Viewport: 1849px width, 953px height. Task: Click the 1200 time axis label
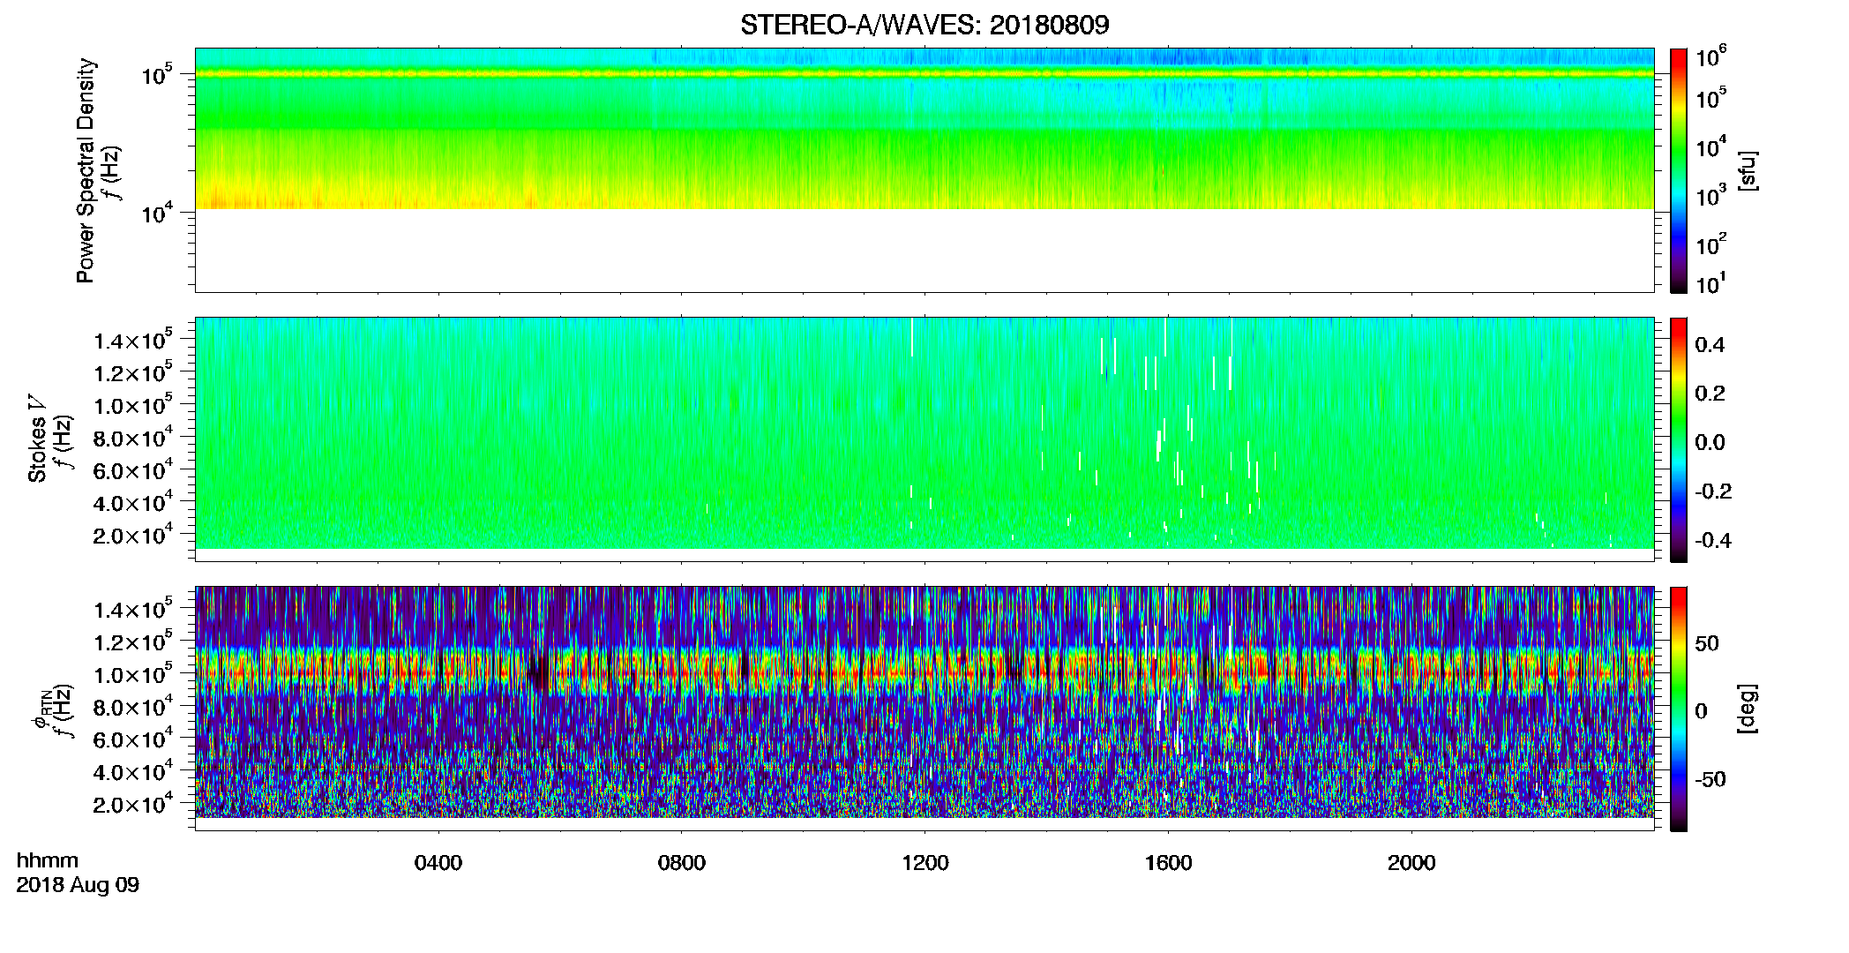tap(925, 863)
